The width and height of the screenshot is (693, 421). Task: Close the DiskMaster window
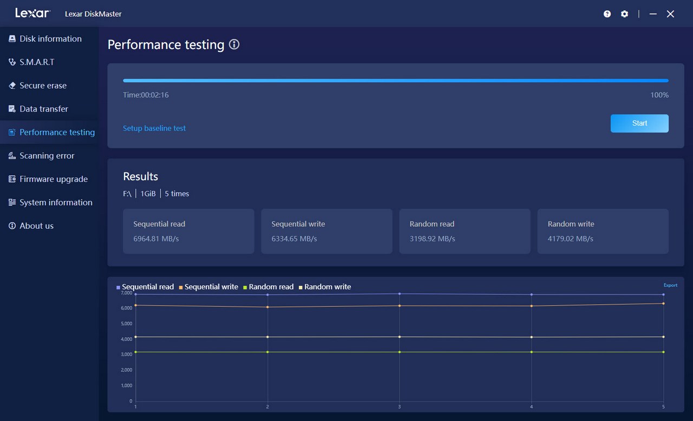pos(670,14)
